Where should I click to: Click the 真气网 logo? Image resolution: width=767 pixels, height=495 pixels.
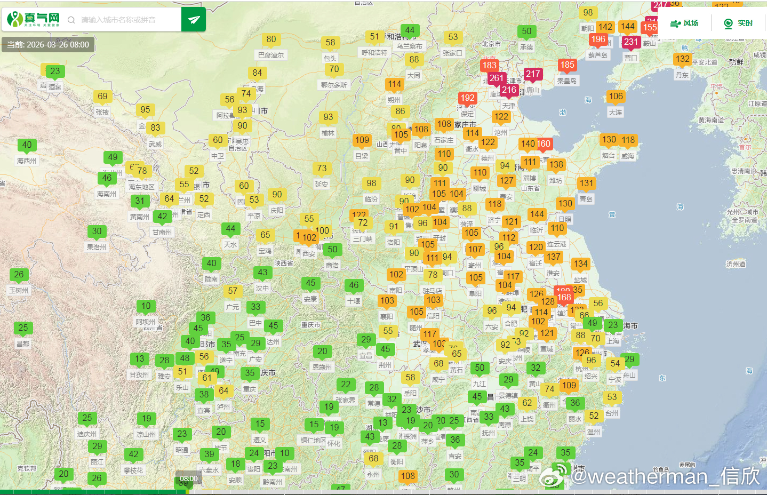click(x=34, y=20)
